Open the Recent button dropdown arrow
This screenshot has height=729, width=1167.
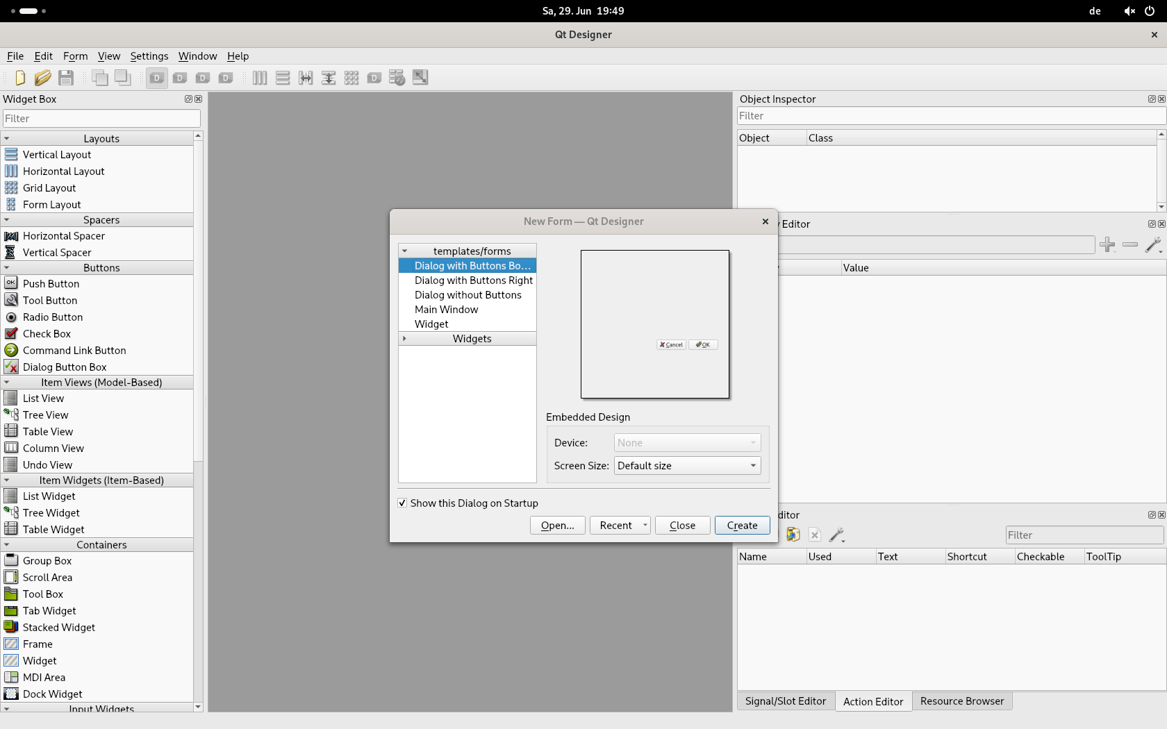point(645,525)
